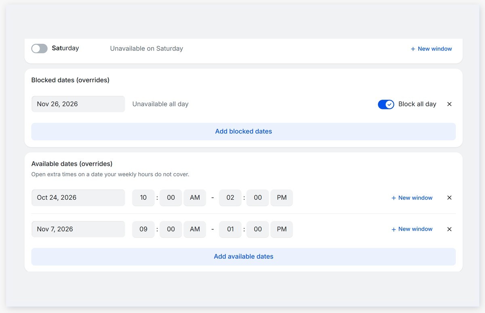Select the start hour 10 for Oct 24

[143, 198]
